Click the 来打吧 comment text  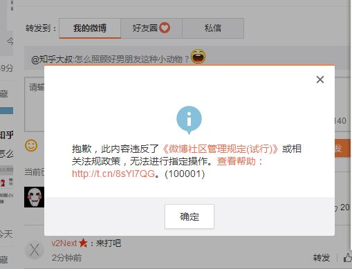pyautogui.click(x=109, y=243)
